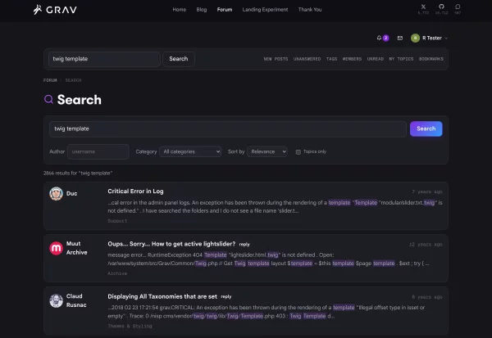Open the New Posts tab
Image resolution: width=492 pixels, height=338 pixels.
[276, 59]
